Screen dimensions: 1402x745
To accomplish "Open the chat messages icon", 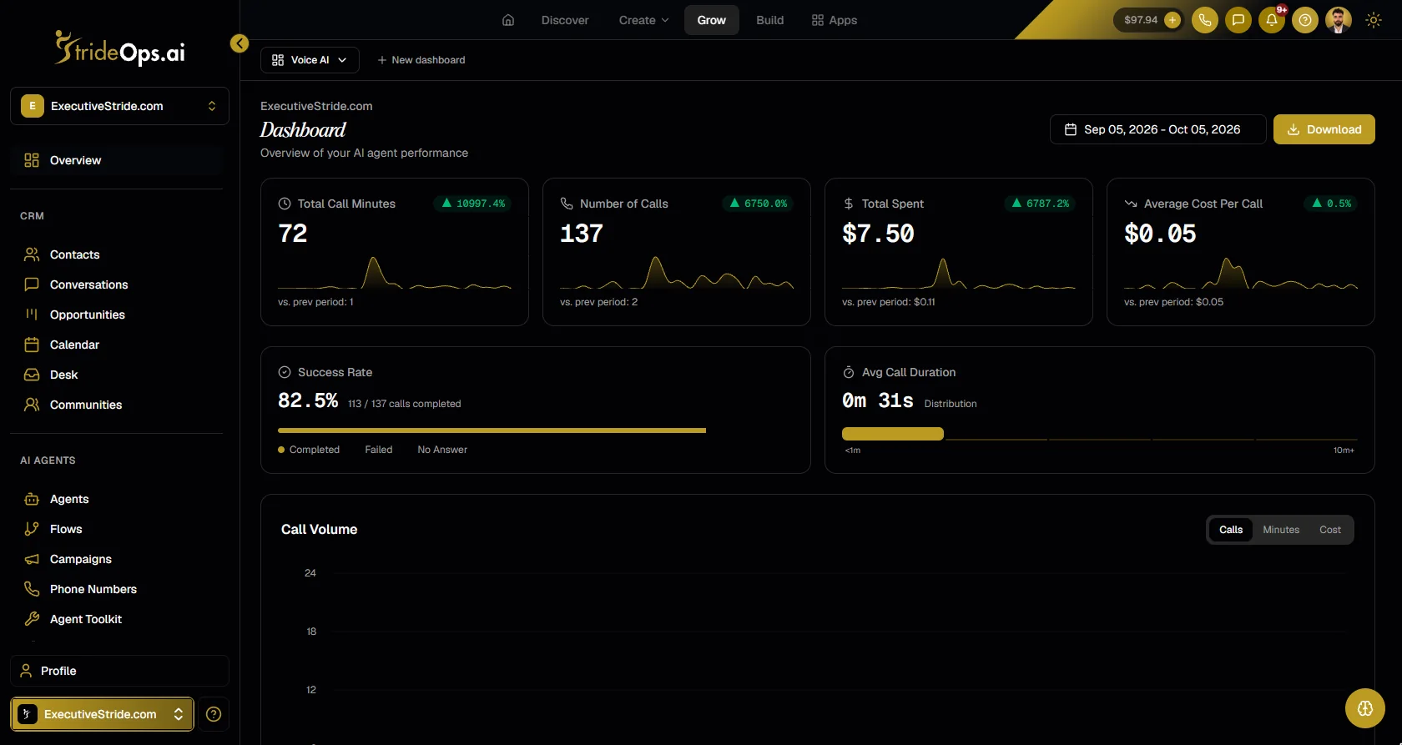I will pos(1238,20).
